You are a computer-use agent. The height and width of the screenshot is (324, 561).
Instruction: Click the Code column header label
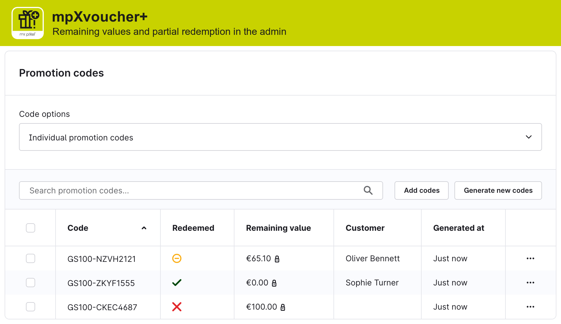point(78,228)
